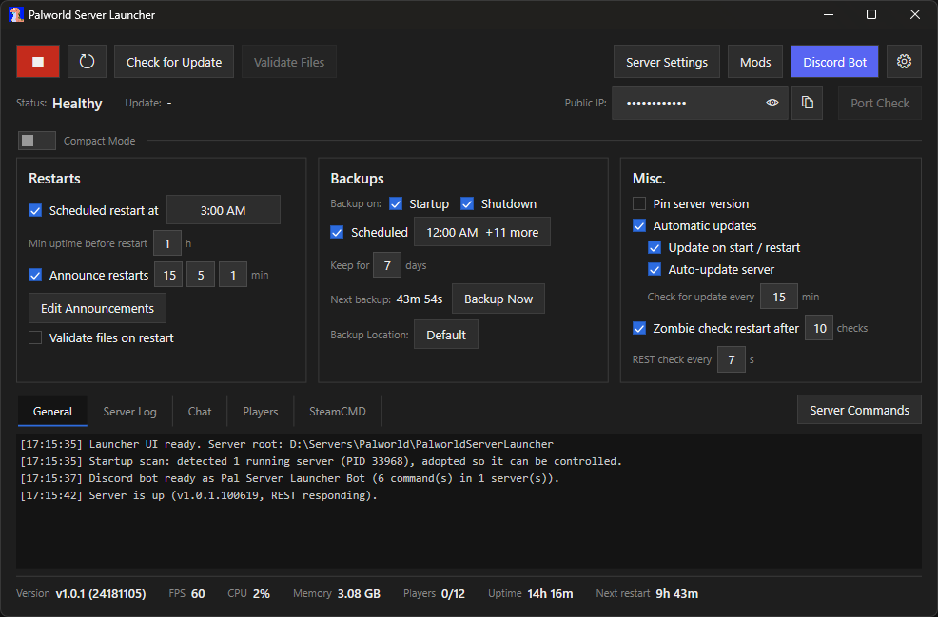Screen dimensions: 938x617
Task: Maximize the launcher window
Action: coord(871,14)
